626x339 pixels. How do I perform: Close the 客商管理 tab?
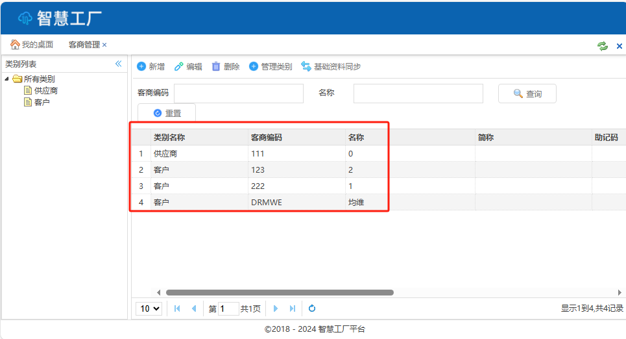tap(104, 45)
